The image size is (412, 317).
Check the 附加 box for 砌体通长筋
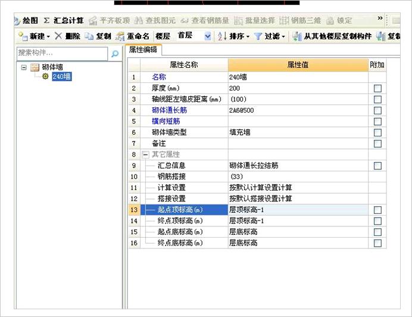377,110
